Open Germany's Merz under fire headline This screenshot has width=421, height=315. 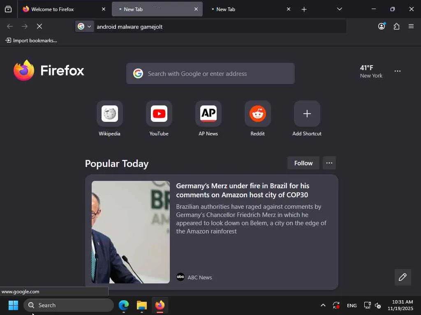coord(243,190)
